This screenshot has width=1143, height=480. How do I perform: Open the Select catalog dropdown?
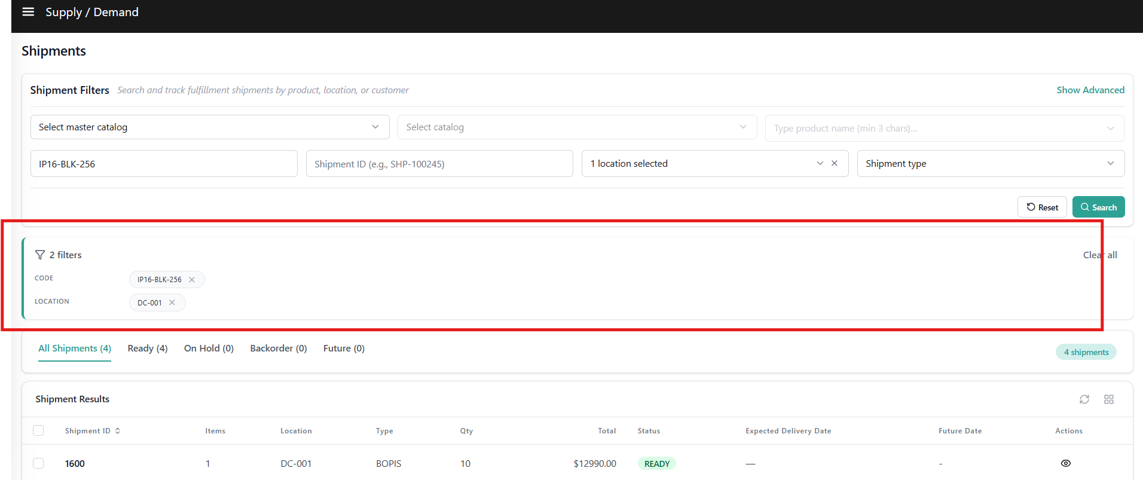[577, 127]
